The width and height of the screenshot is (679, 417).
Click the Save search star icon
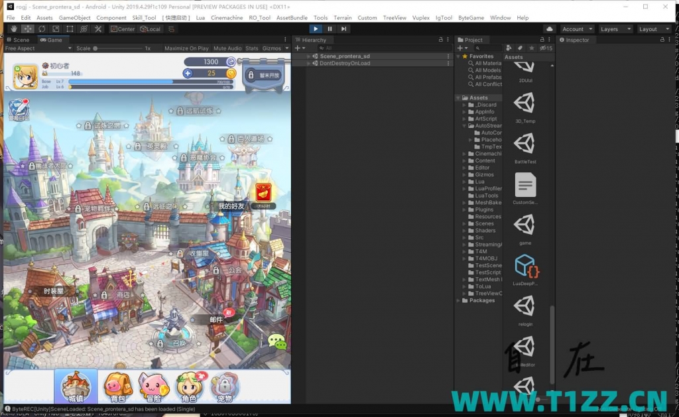tap(531, 48)
